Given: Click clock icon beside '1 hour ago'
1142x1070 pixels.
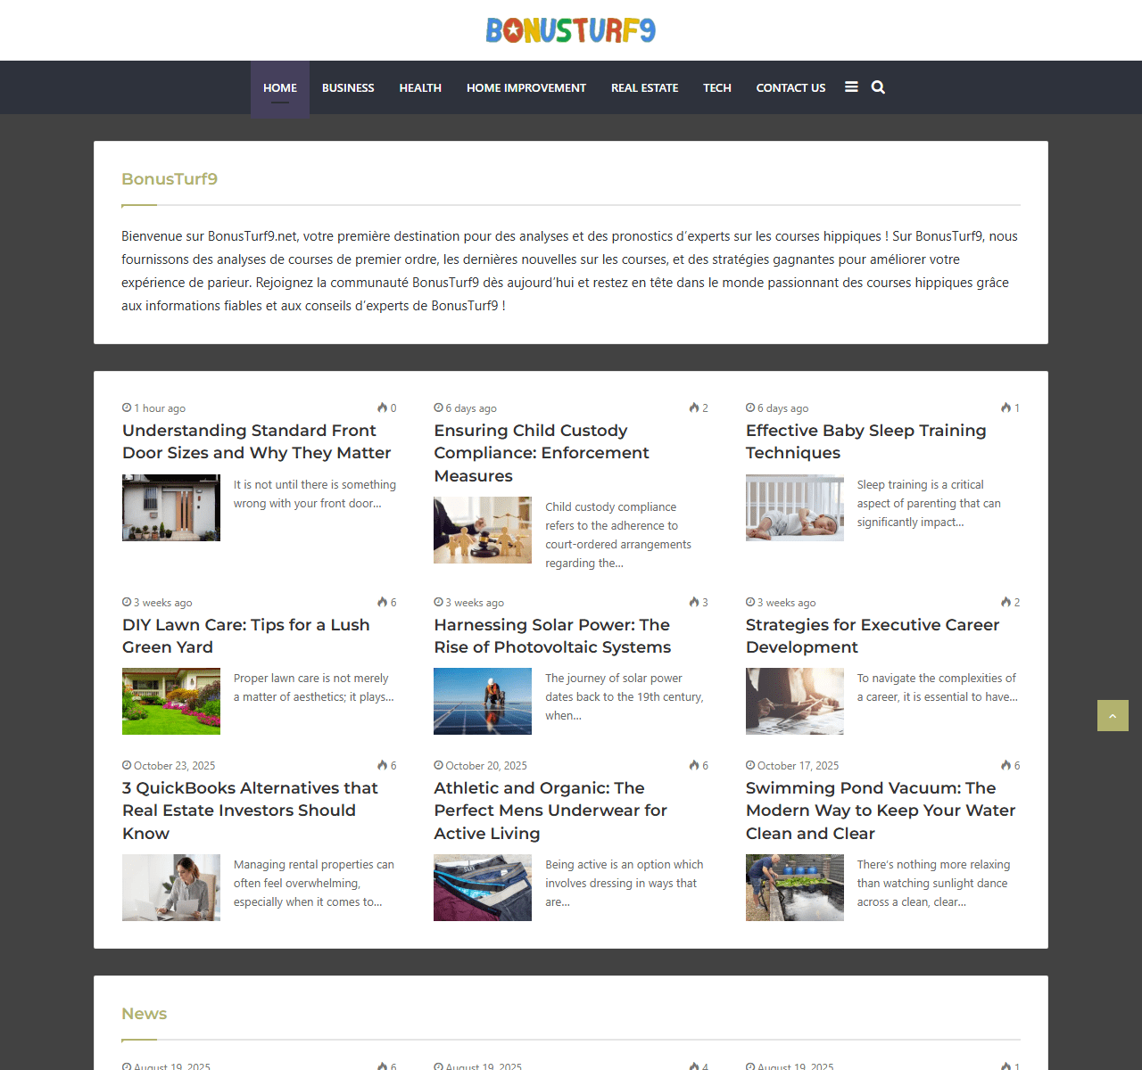Looking at the screenshot, I should (x=127, y=408).
